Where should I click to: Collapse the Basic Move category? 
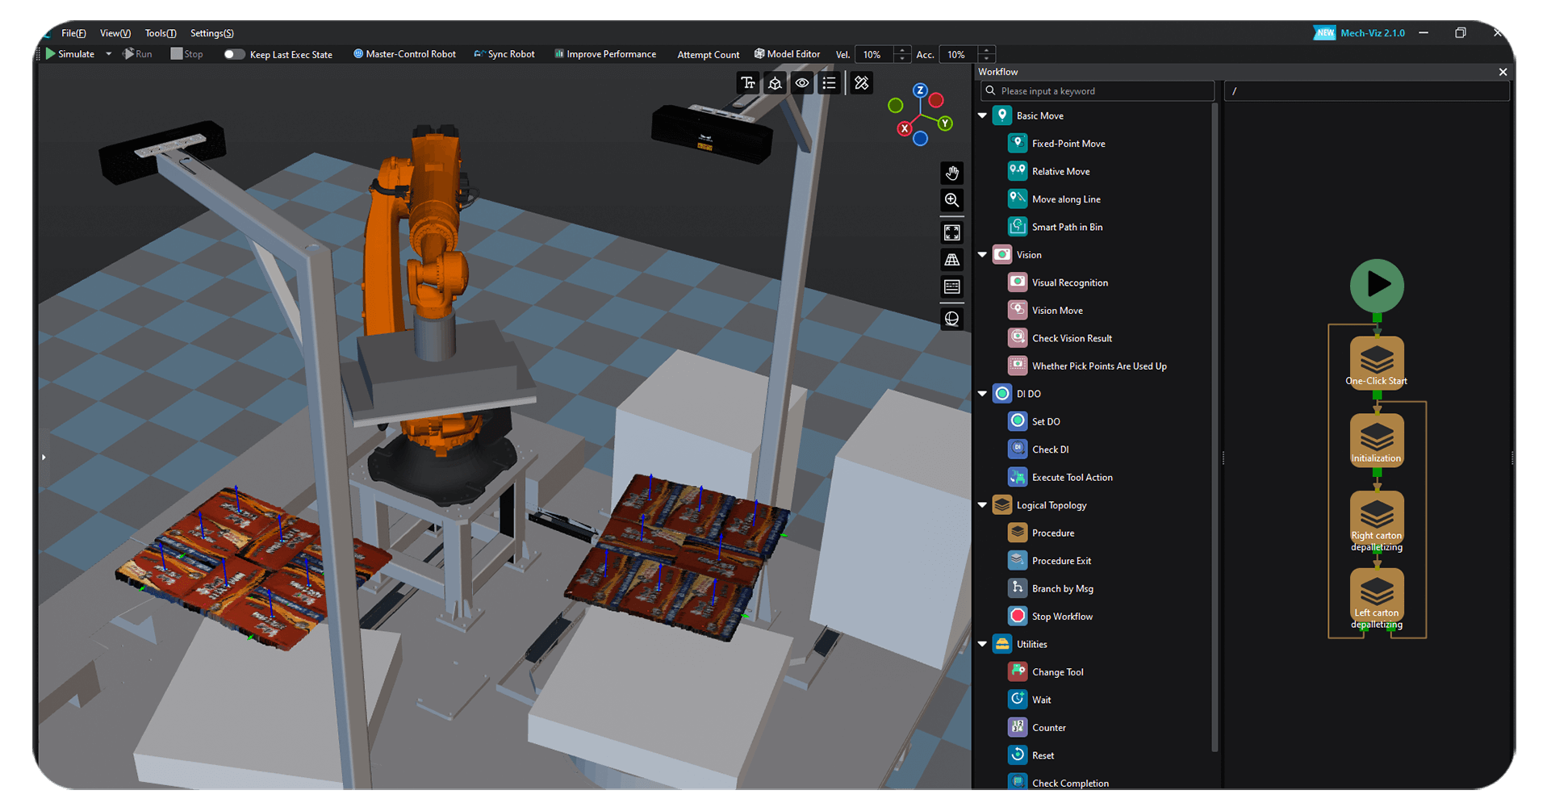click(982, 116)
